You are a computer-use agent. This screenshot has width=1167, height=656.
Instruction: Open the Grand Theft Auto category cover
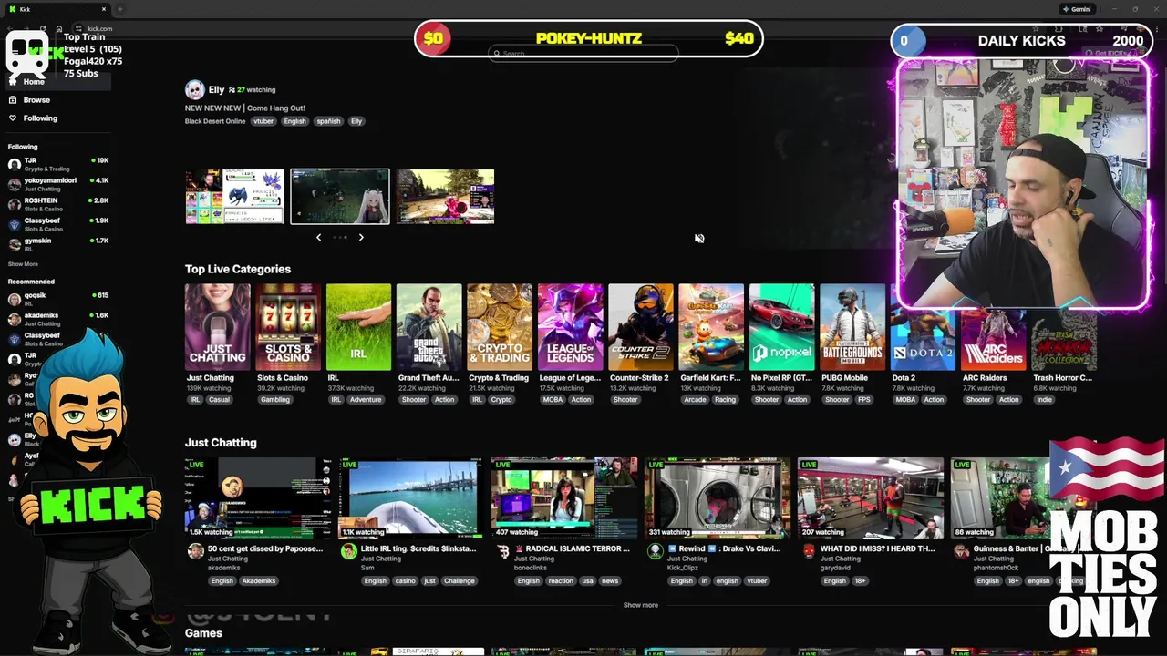(x=429, y=327)
